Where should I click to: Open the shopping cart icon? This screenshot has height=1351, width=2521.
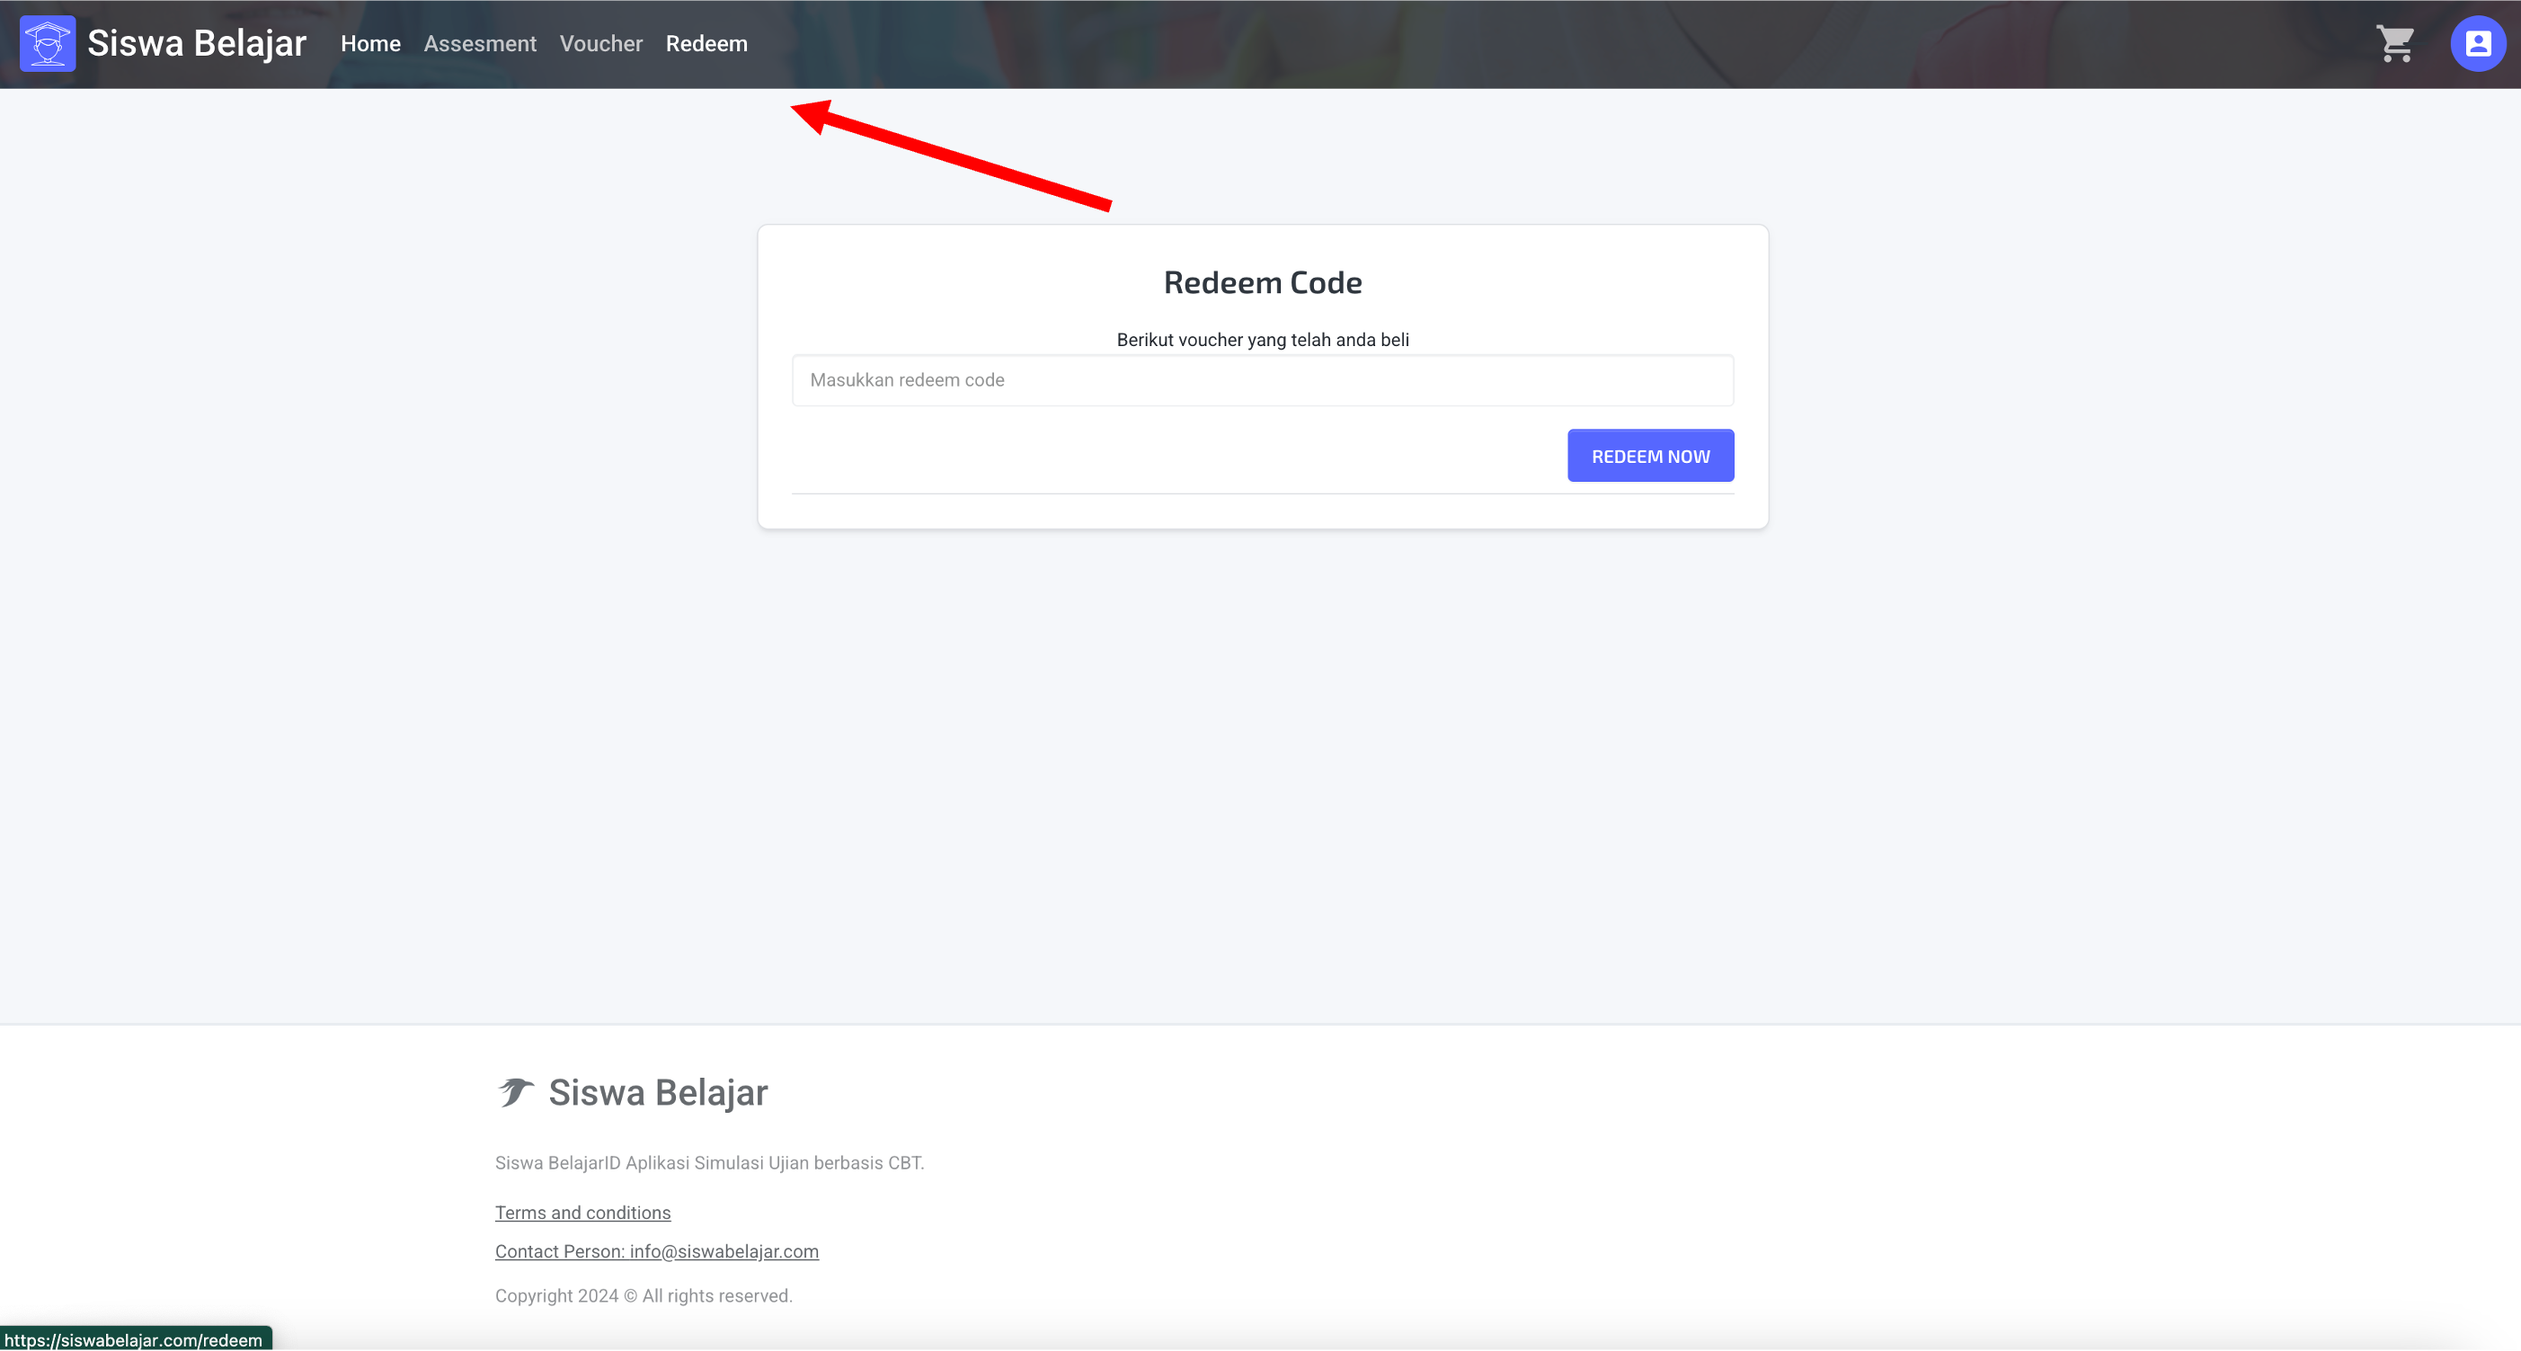(x=2395, y=44)
